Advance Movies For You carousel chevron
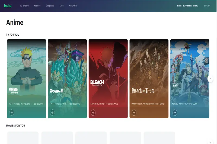Viewport: 217px width, 144px height. pyautogui.click(x=210, y=143)
